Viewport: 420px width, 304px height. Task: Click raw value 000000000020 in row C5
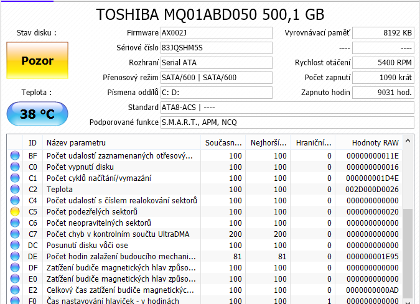373,212
